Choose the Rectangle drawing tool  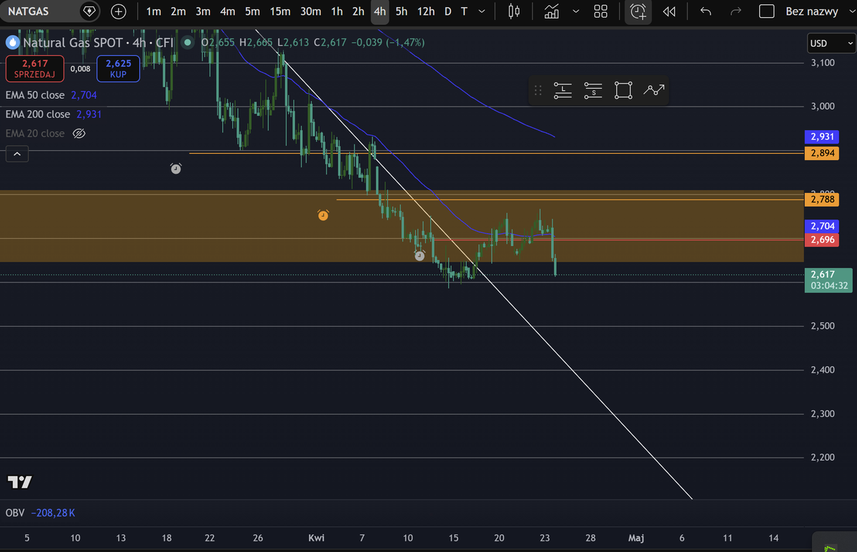(x=623, y=90)
